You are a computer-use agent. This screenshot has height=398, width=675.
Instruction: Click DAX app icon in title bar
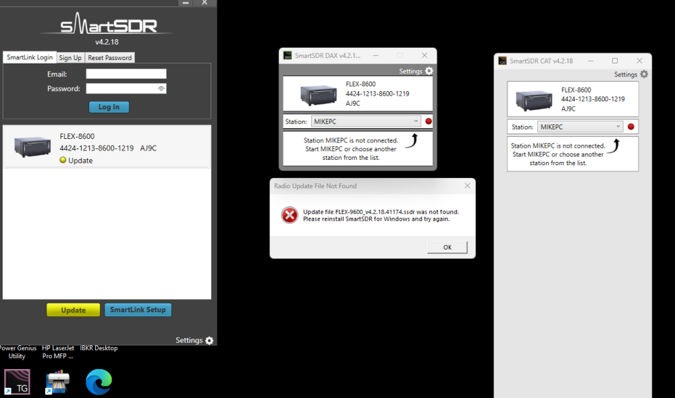point(287,55)
